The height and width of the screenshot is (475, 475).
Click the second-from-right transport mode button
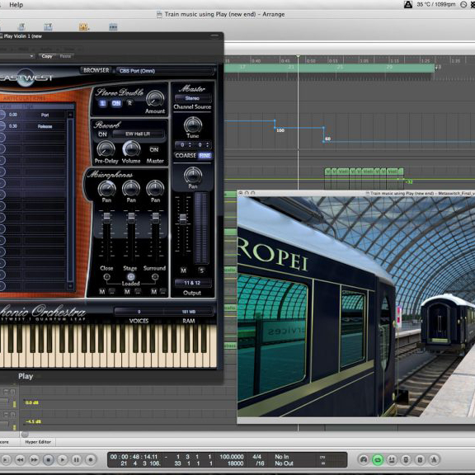point(420,460)
